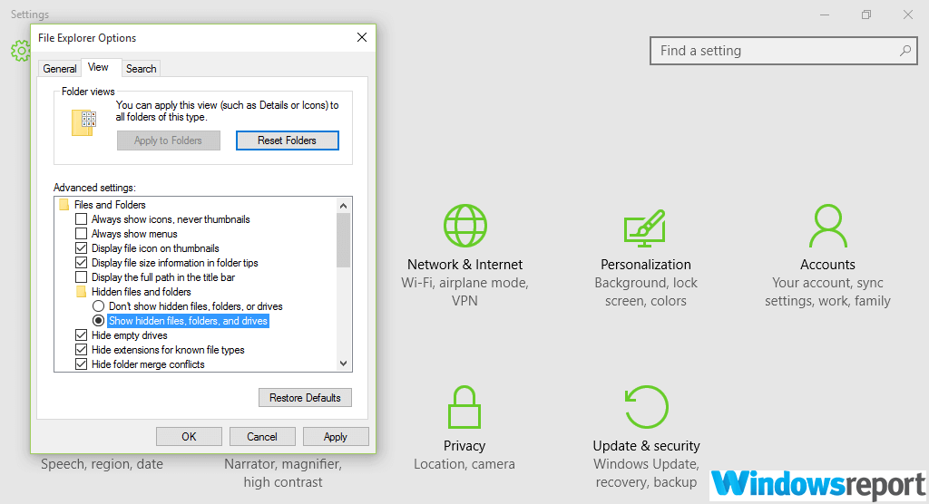Open Update & security arrows icon
This screenshot has width=929, height=504.
pyautogui.click(x=646, y=407)
